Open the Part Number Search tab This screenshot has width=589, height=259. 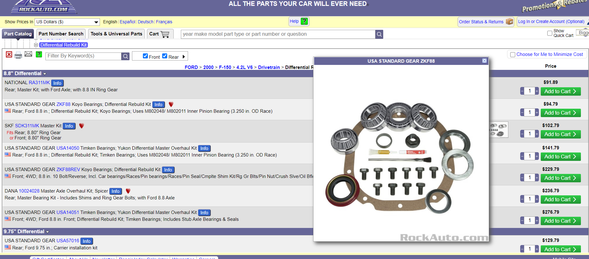[x=61, y=34]
